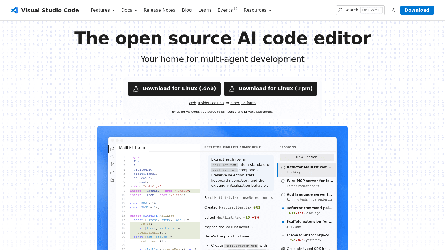Select the Scaffold extension for ... session

pyautogui.click(x=307, y=224)
